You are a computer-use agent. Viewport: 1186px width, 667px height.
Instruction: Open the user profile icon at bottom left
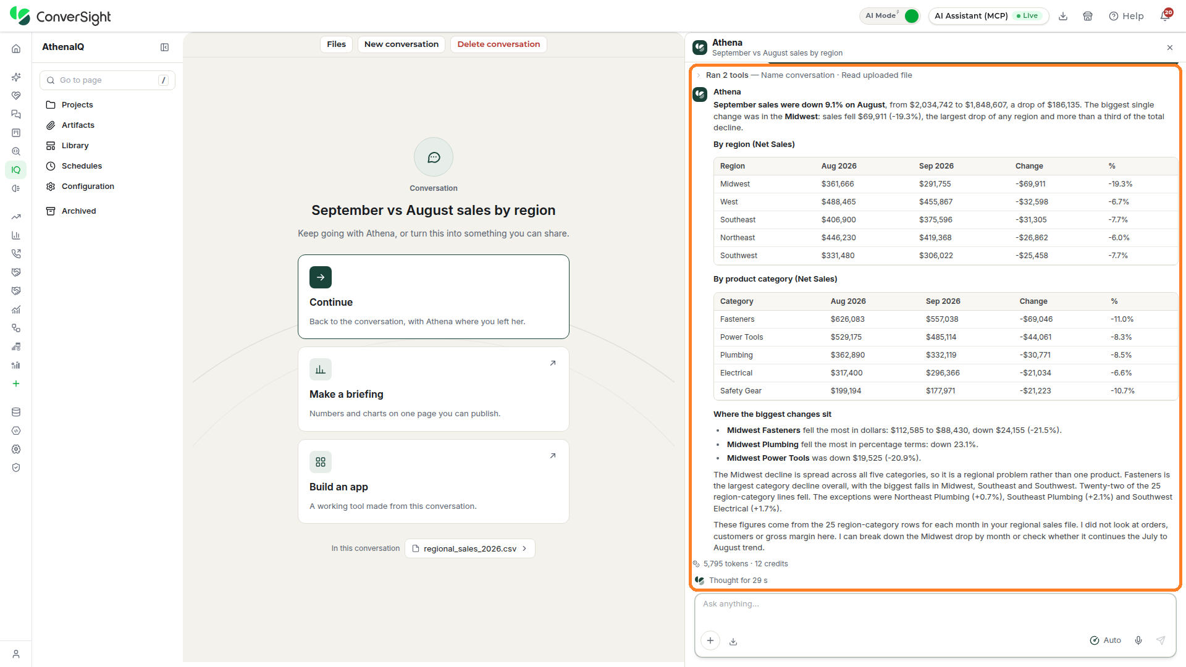16,654
